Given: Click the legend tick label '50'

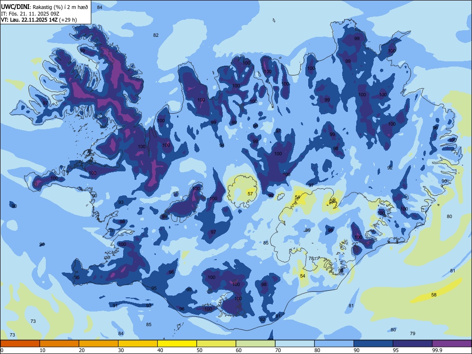Looking at the screenshot, I should [200, 350].
